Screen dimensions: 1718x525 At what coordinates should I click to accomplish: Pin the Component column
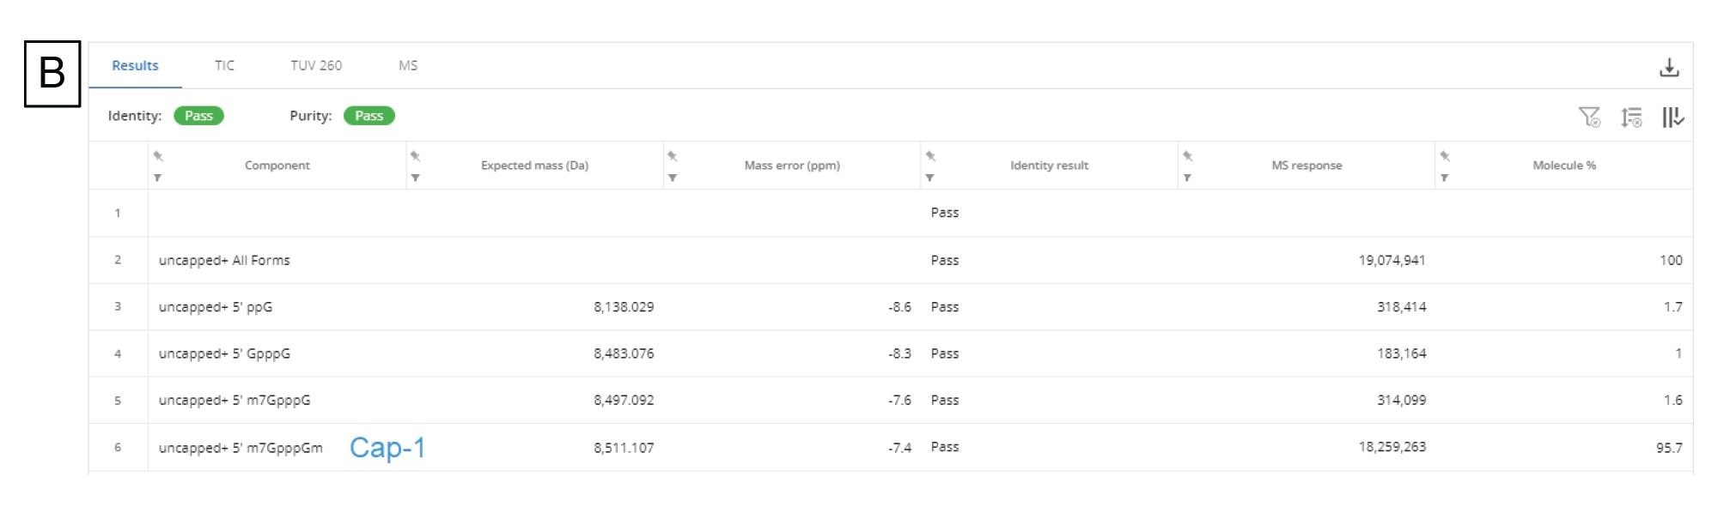pos(158,156)
